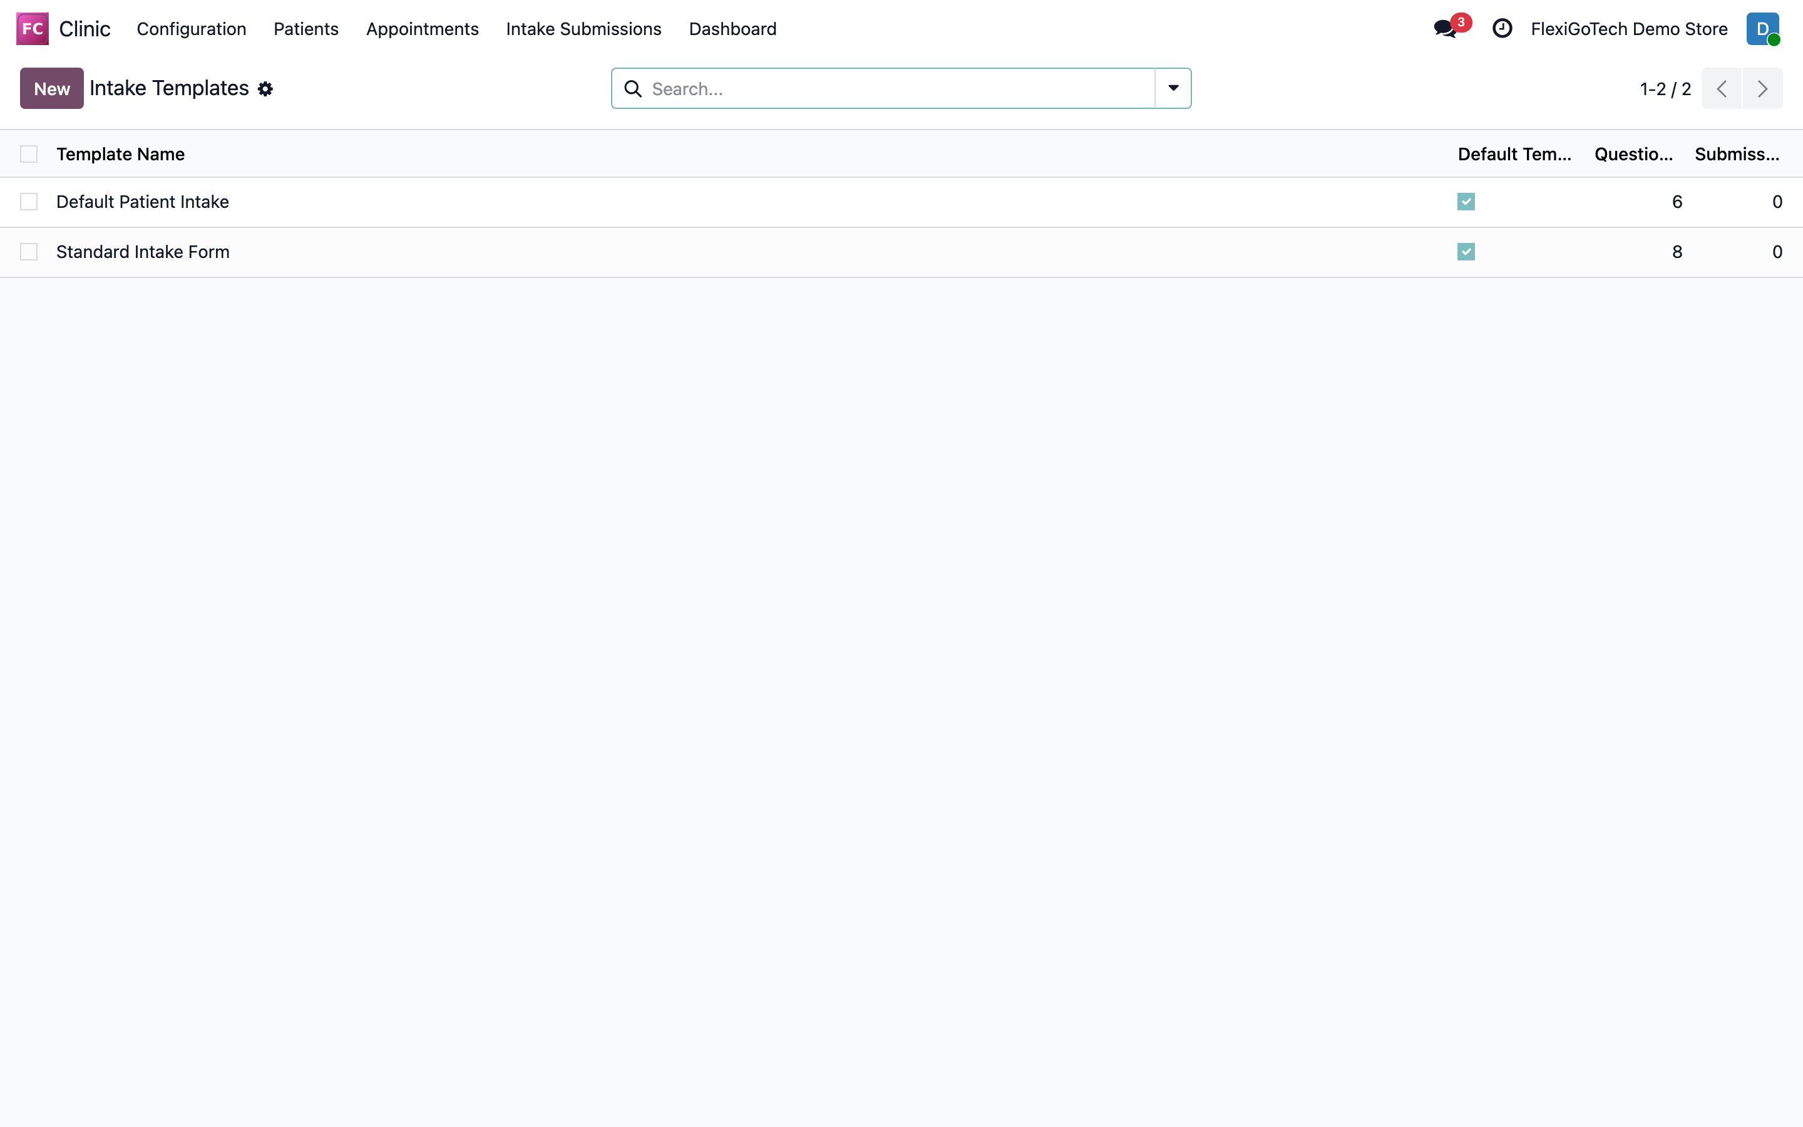The width and height of the screenshot is (1803, 1127).
Task: Open the Configuration menu
Action: (192, 28)
